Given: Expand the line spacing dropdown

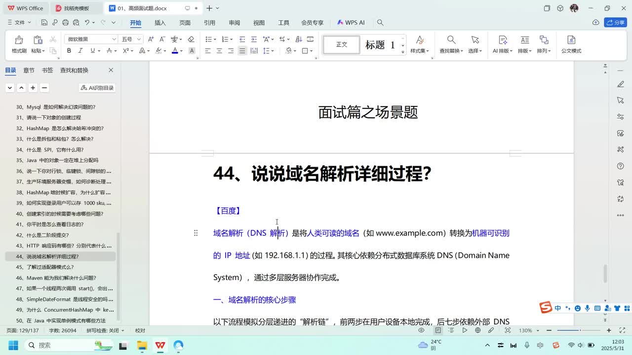Looking at the screenshot, I should coord(273,51).
